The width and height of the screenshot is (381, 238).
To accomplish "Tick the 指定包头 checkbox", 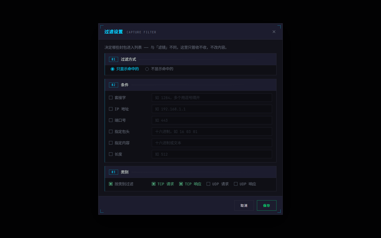I will (x=111, y=131).
